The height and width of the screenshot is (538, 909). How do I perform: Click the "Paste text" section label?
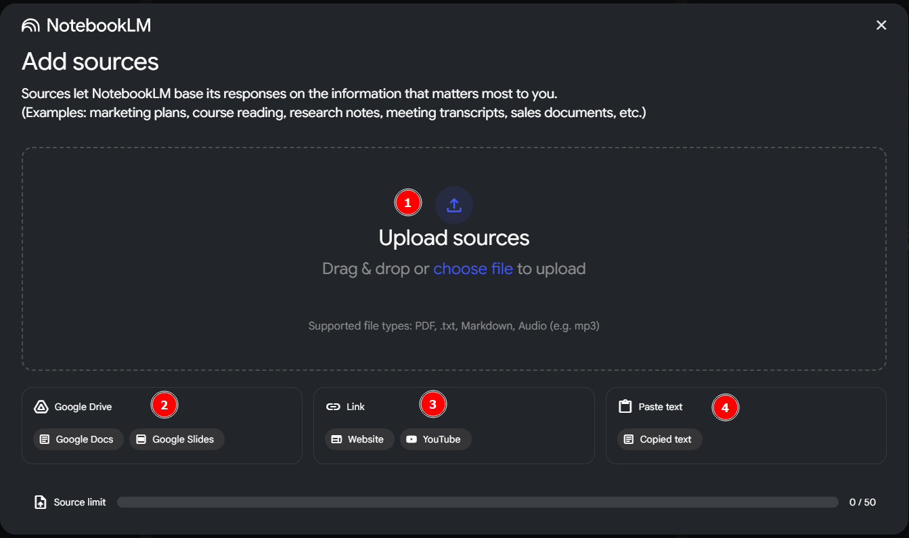tap(661, 407)
